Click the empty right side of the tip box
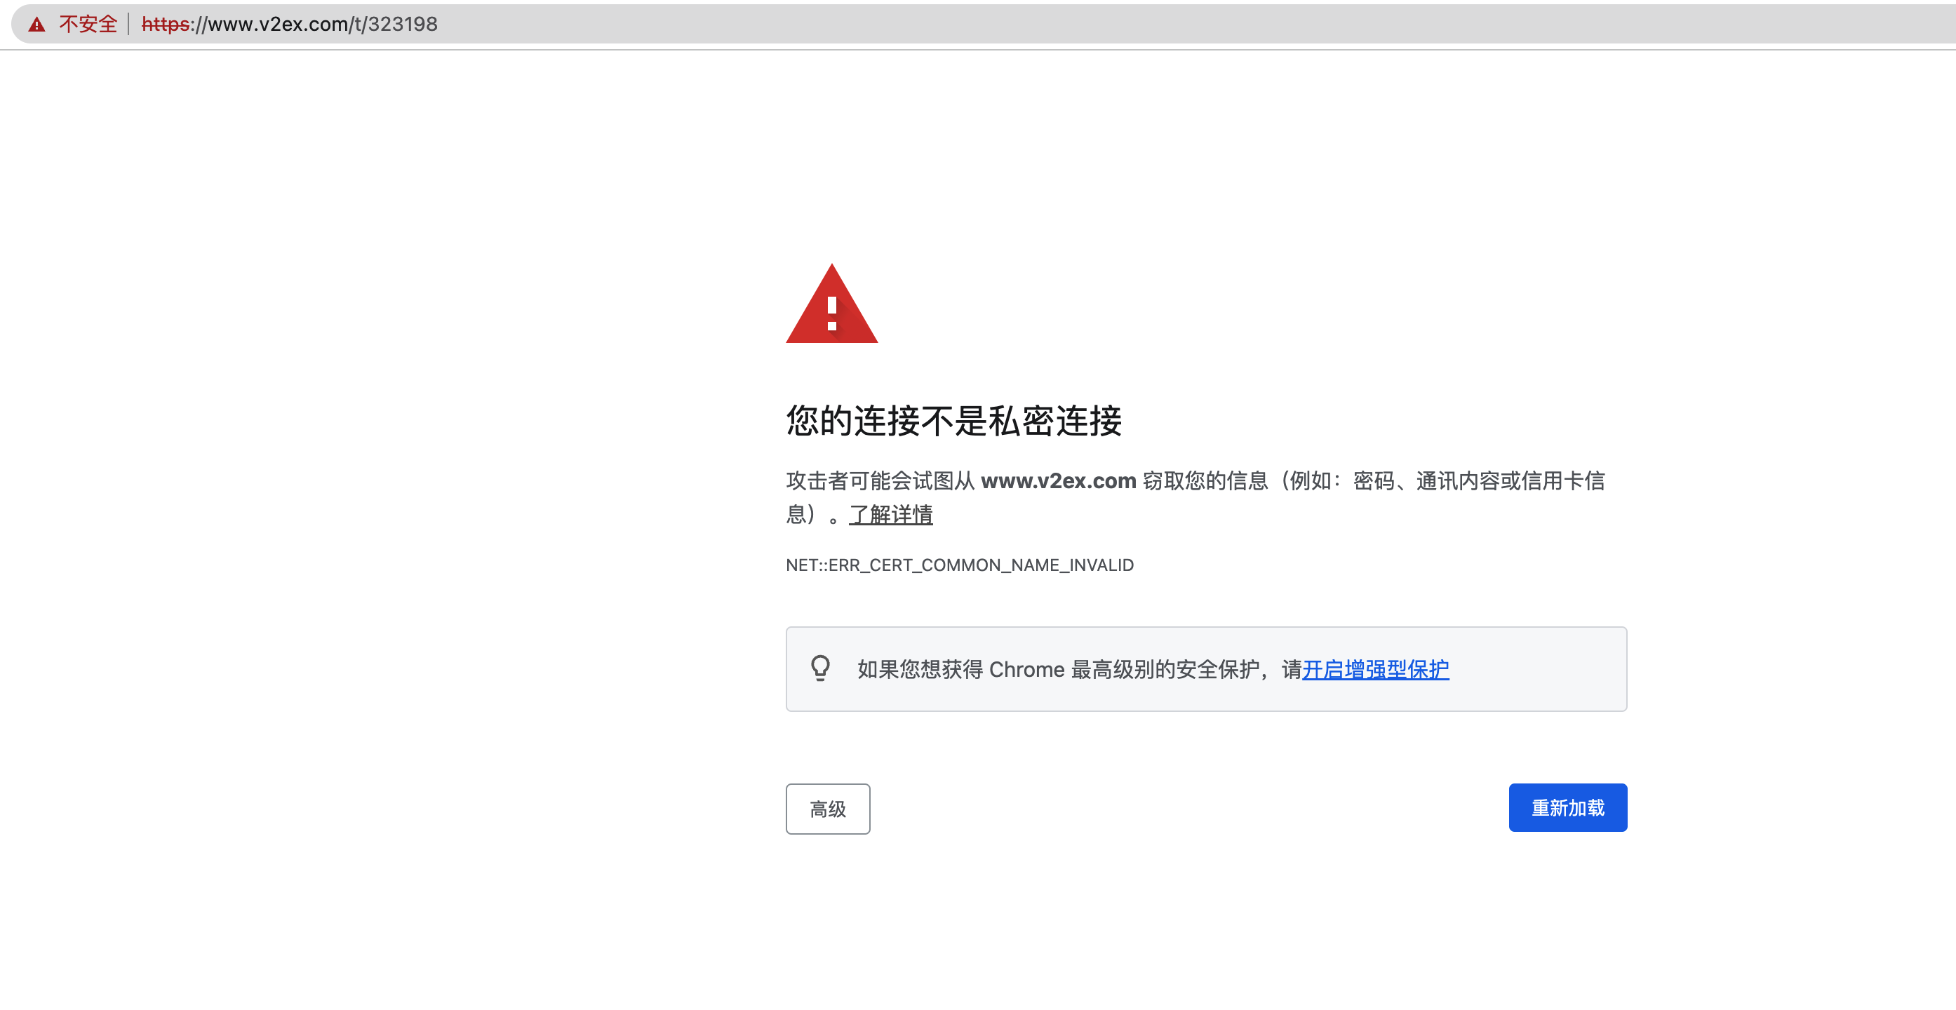This screenshot has width=1956, height=1010. (1541, 669)
